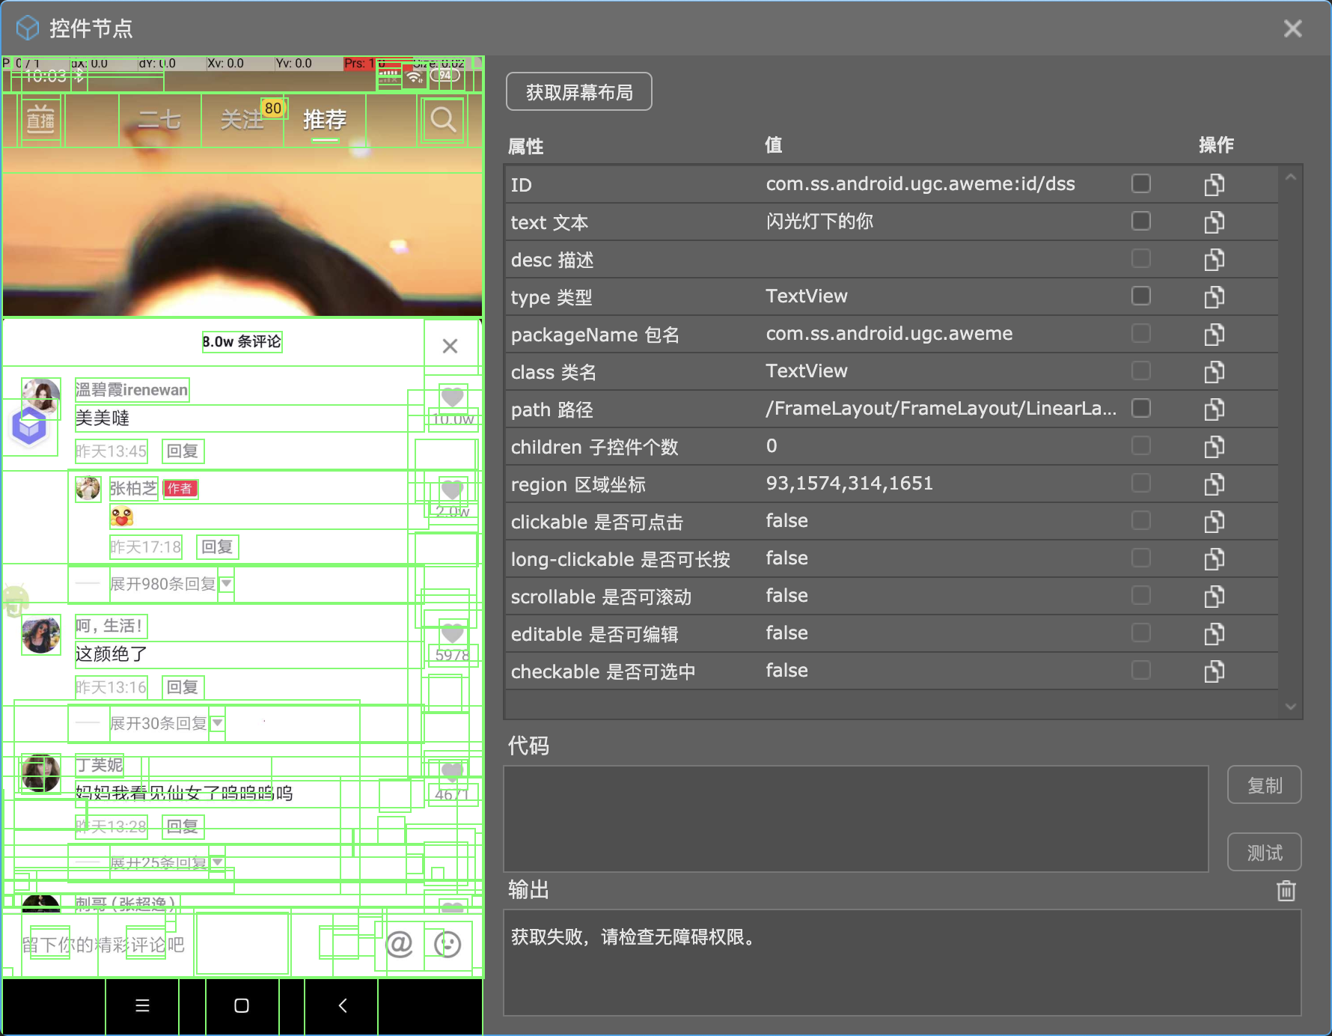The image size is (1332, 1036).
Task: Tap the 直播 live icon in phone preview
Action: click(40, 119)
